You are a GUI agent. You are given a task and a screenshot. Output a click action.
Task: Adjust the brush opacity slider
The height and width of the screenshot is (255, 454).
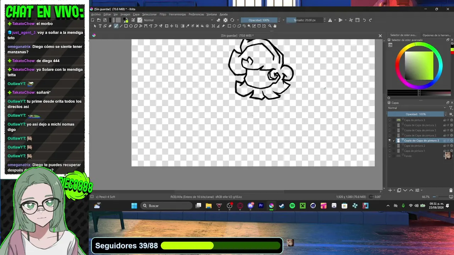click(259, 20)
